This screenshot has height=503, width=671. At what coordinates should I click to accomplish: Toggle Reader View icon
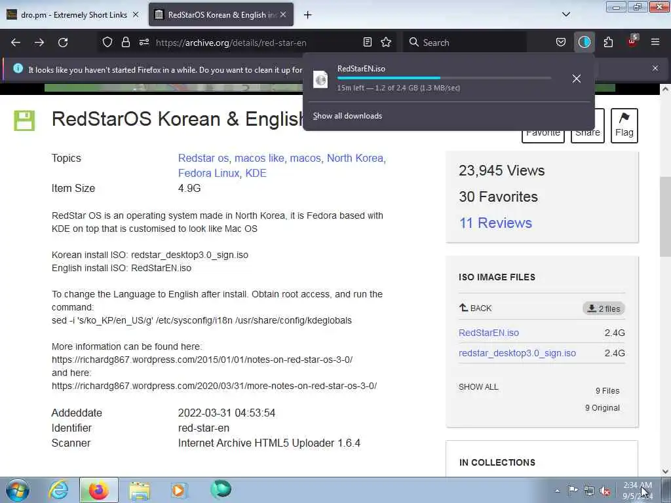(367, 43)
